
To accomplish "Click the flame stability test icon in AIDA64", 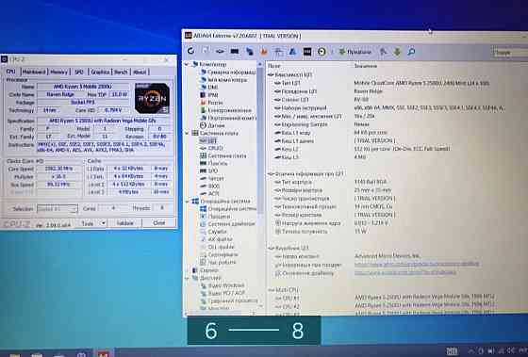I will pyautogui.click(x=264, y=52).
